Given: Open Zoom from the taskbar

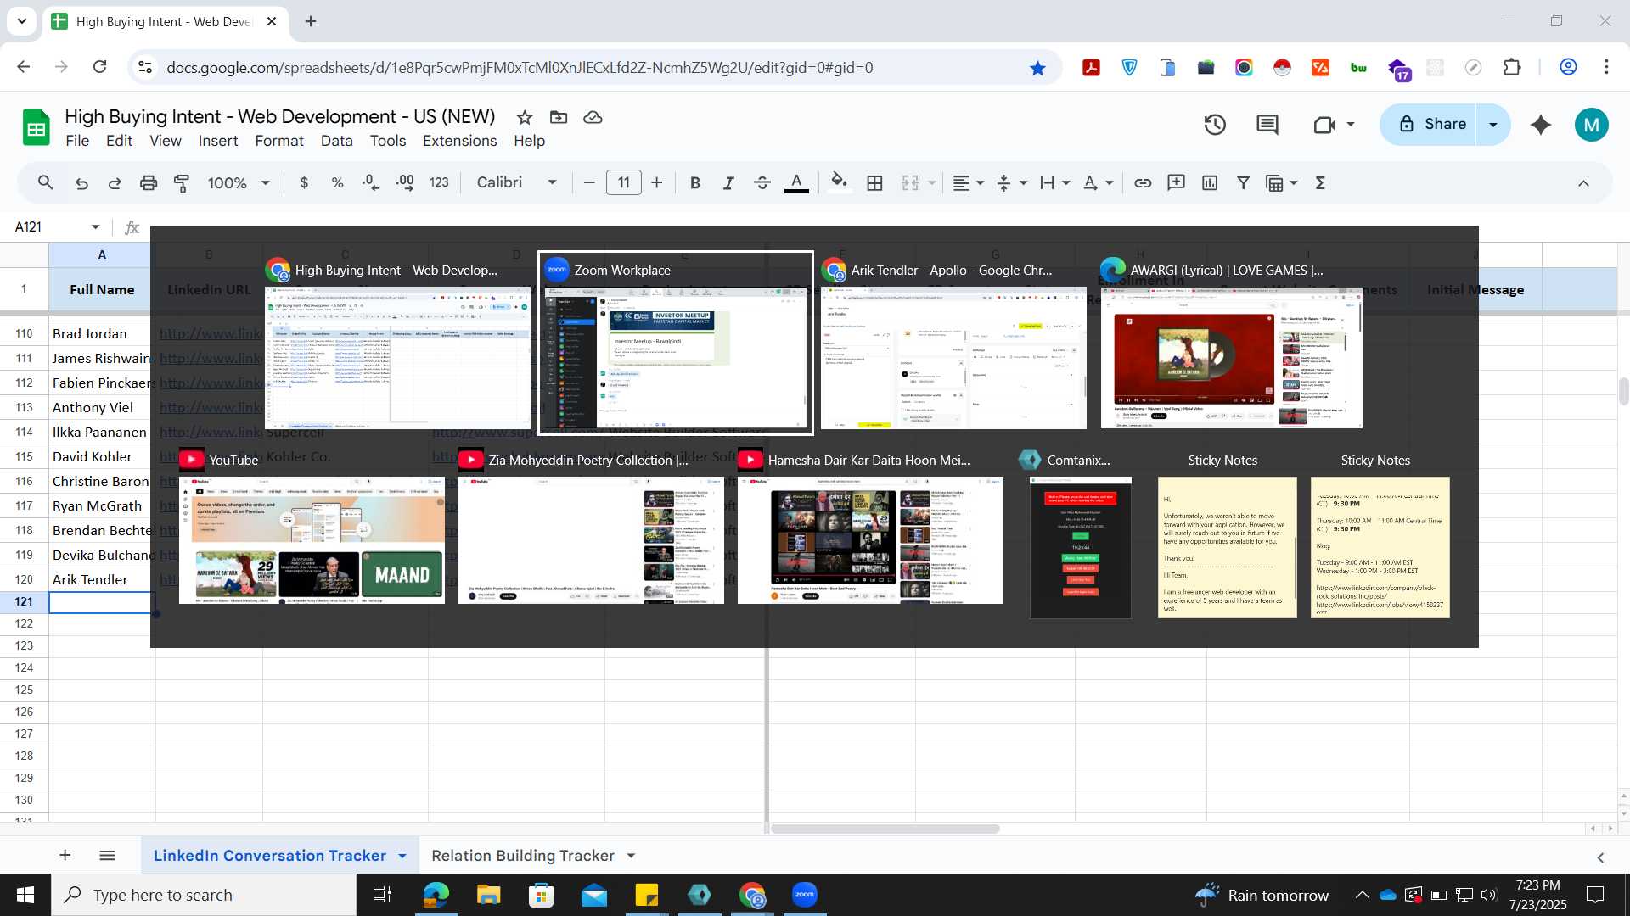Looking at the screenshot, I should click(x=804, y=895).
